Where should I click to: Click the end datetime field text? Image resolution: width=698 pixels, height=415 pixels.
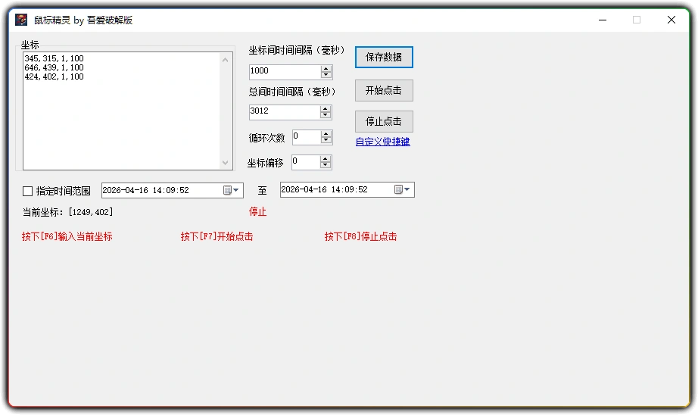(x=325, y=189)
